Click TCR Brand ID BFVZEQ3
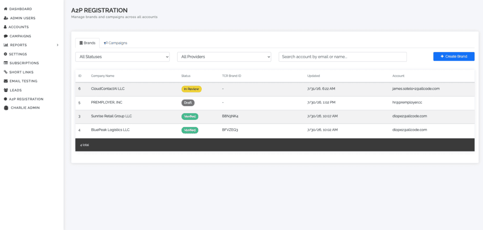483x230 pixels. tap(230, 130)
